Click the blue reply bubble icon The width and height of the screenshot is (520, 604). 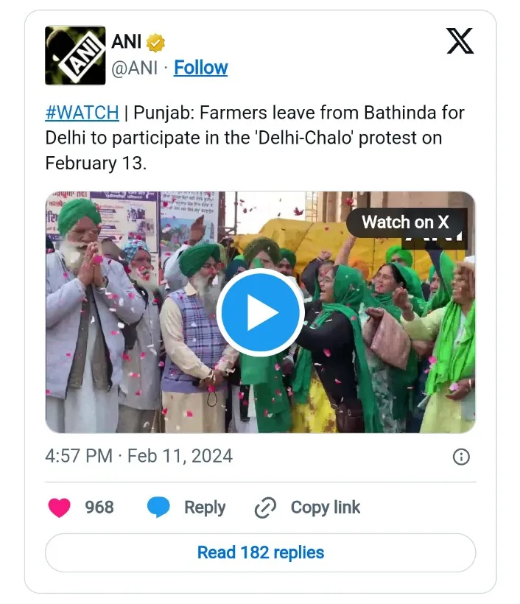[x=158, y=508]
